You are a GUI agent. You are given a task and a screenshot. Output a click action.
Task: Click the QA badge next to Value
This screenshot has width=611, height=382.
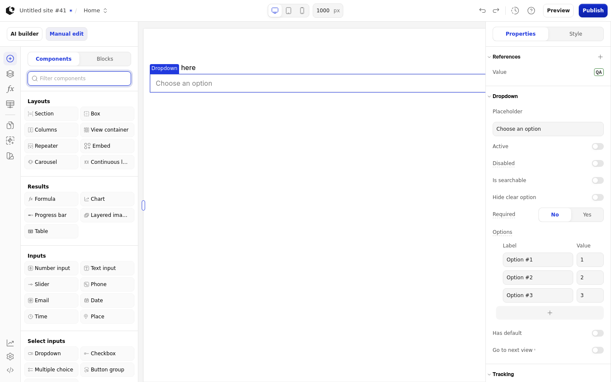coord(599,72)
